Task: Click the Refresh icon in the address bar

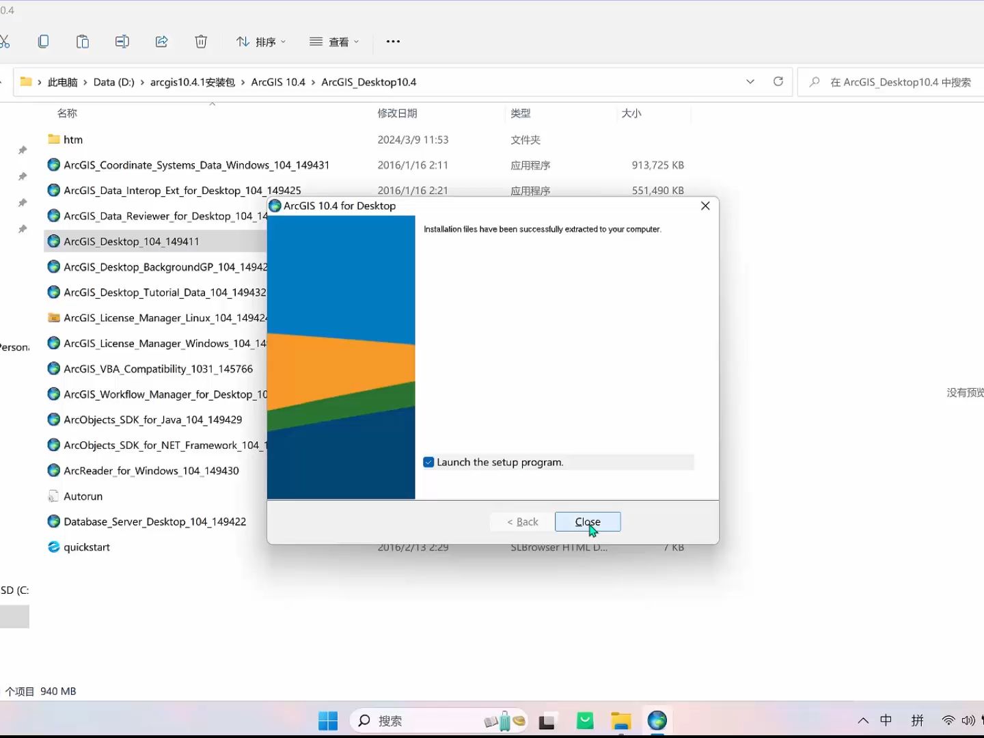Action: [x=778, y=81]
